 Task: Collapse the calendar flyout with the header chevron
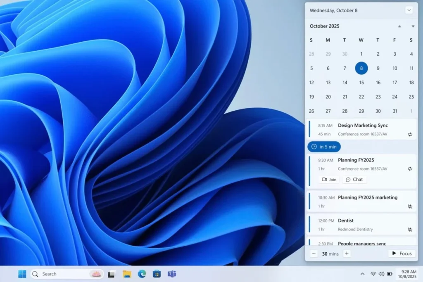(409, 10)
